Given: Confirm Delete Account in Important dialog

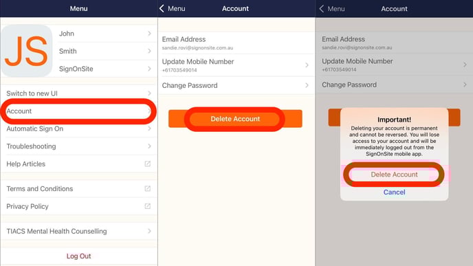Looking at the screenshot, I should 394,175.
